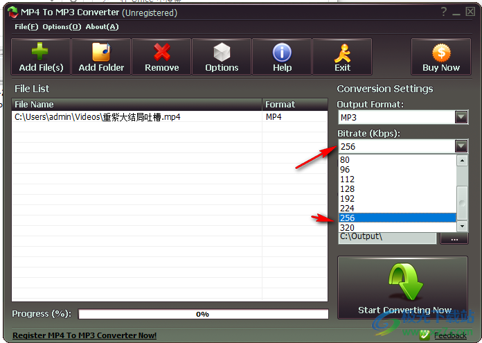The image size is (482, 343).
Task: Select 80 in the bitrate list
Action: (397, 159)
